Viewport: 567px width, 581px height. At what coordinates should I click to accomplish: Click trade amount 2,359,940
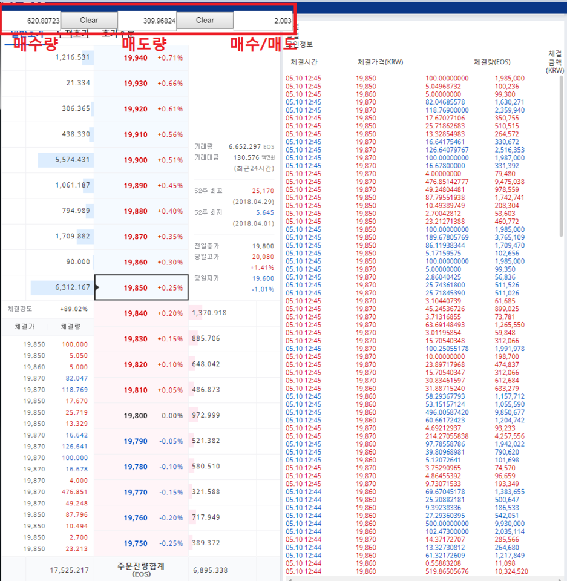510,110
